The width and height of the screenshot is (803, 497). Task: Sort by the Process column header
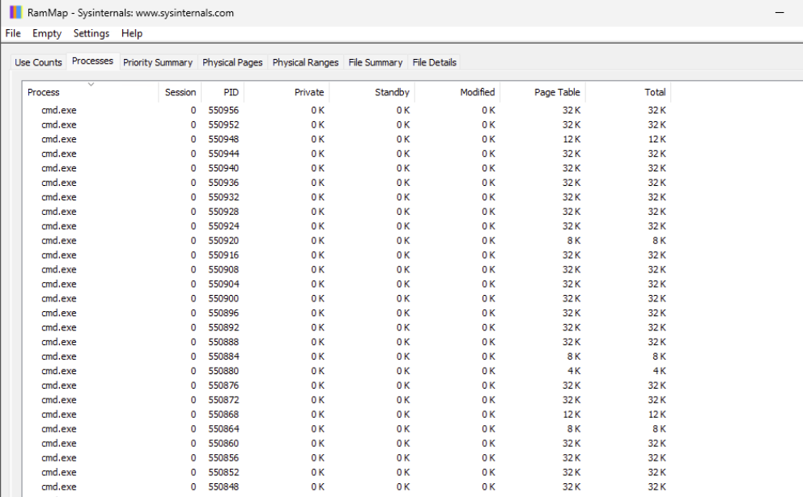click(x=91, y=92)
